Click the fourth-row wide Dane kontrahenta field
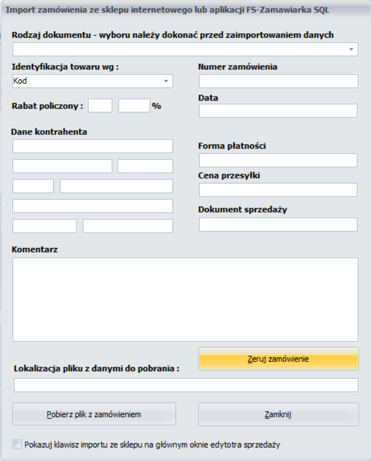Viewport: 371px width, 461px height. pos(92,206)
